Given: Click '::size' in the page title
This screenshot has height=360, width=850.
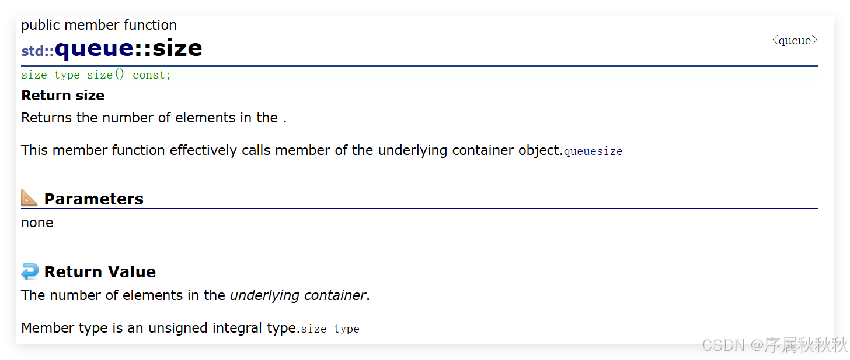Looking at the screenshot, I should [169, 48].
